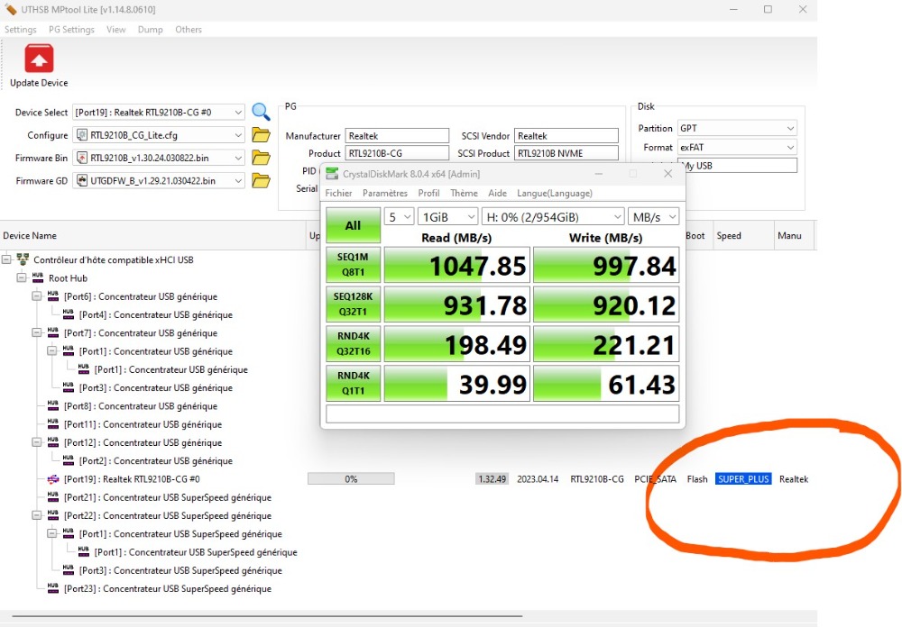Click the Port19 Realtek device icon in tree
The image size is (902, 627).
53,479
